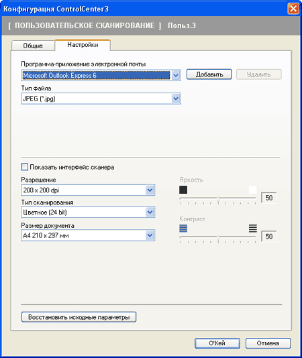Click the white brightness icon
This screenshot has height=358, width=302.
pos(252,190)
